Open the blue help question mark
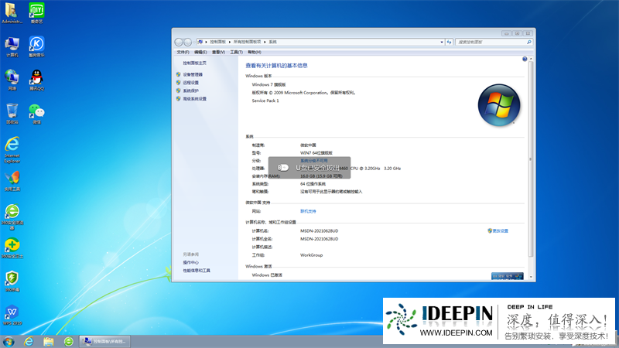The height and width of the screenshot is (348, 619). (525, 59)
